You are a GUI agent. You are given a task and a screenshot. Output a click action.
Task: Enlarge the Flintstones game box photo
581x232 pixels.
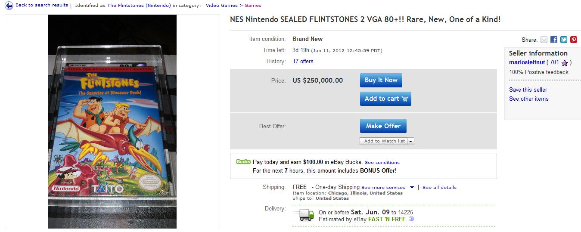[112, 121]
